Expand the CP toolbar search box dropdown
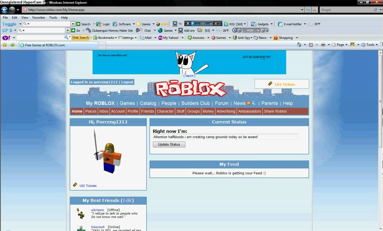383x231 pixels. (x=68, y=30)
